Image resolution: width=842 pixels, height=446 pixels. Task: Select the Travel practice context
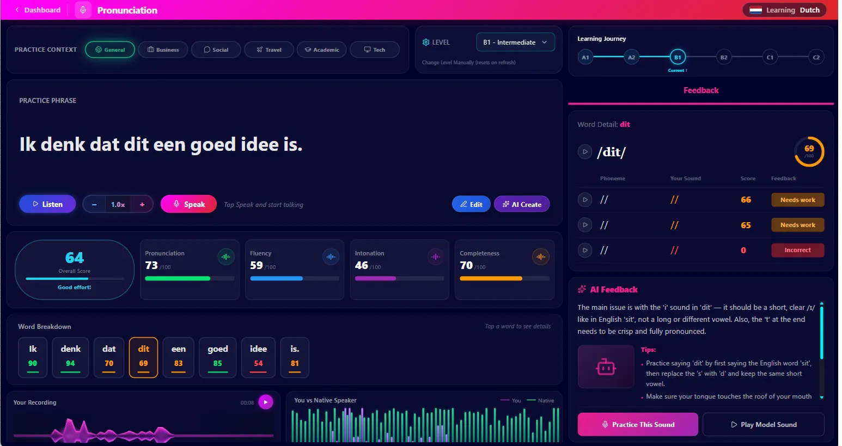pyautogui.click(x=269, y=50)
